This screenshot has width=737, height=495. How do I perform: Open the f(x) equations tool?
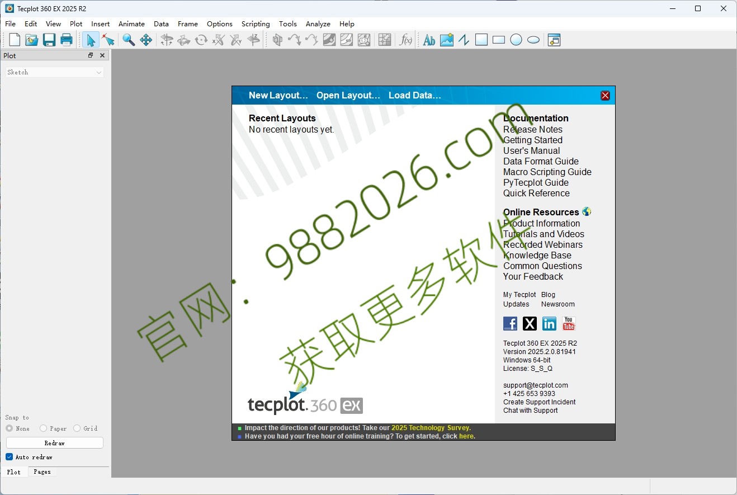tap(405, 40)
